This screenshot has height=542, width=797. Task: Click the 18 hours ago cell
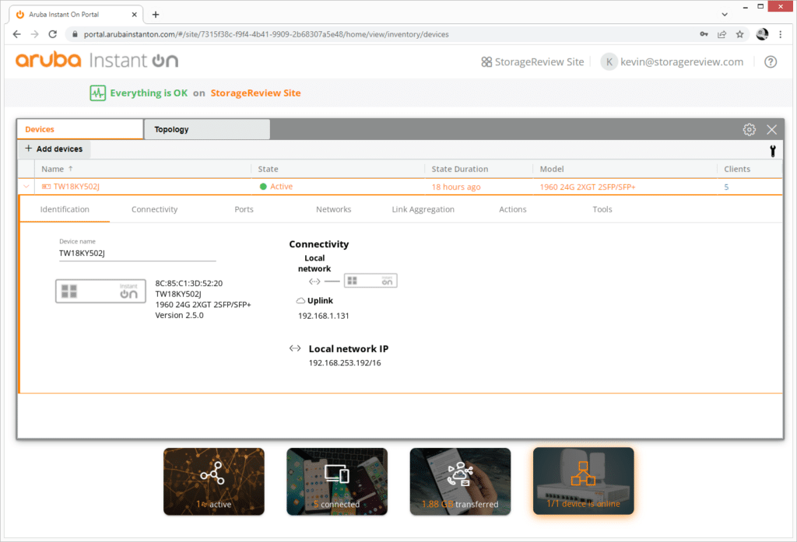point(456,187)
